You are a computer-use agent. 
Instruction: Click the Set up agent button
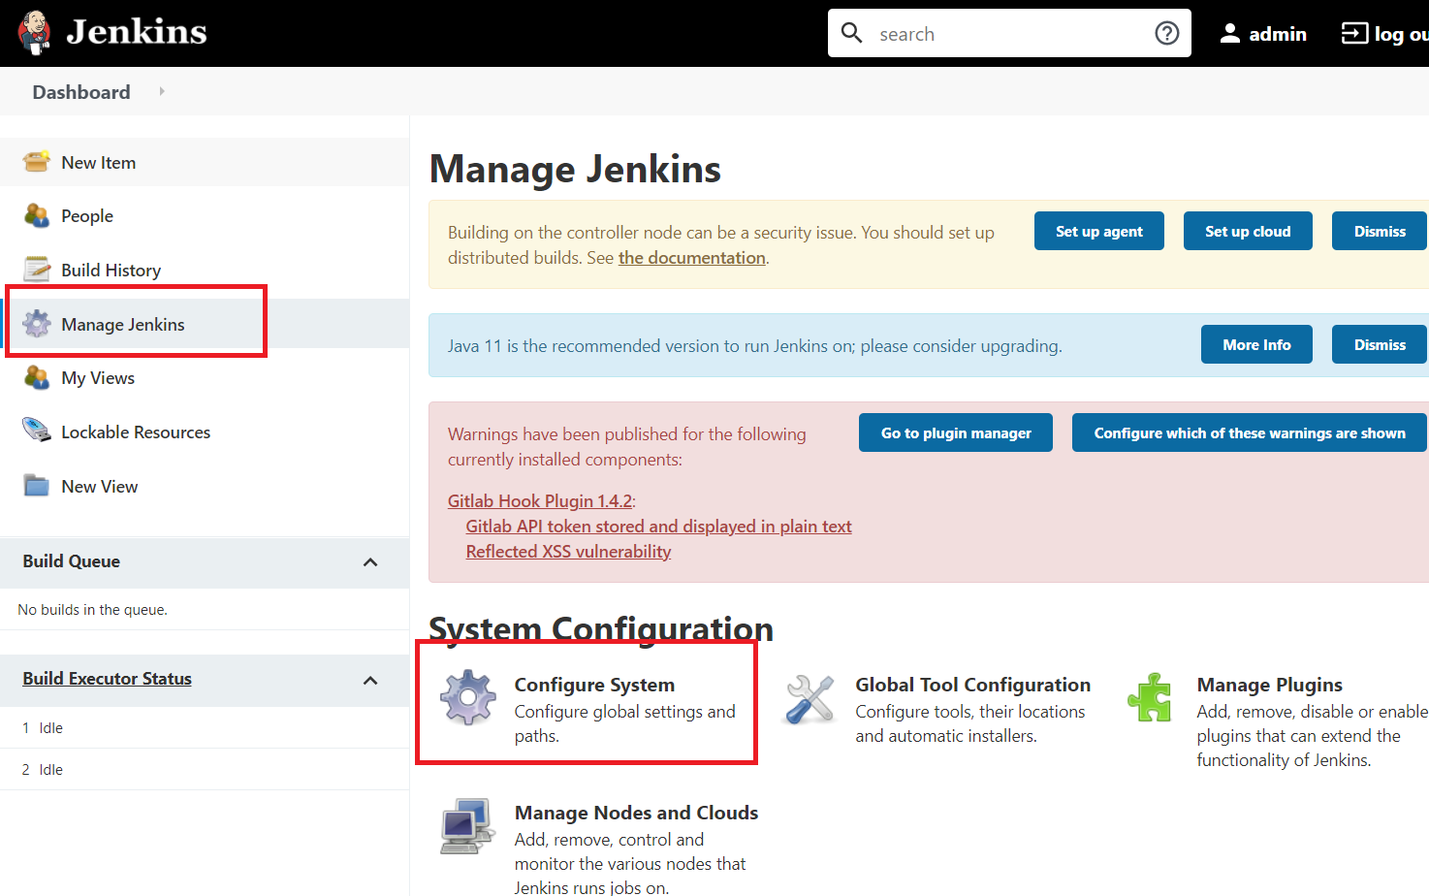pos(1099,231)
